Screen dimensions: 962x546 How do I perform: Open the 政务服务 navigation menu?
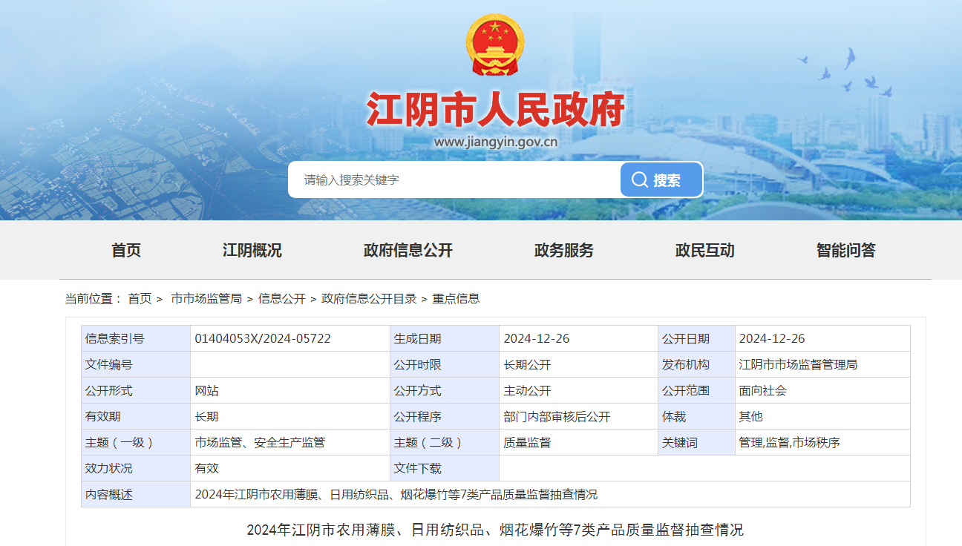coord(564,250)
